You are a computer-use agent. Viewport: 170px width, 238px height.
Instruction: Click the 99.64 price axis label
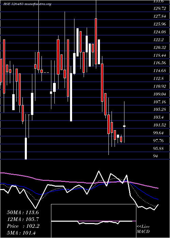click(158, 133)
